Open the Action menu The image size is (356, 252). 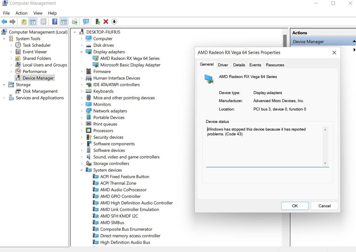(x=21, y=13)
